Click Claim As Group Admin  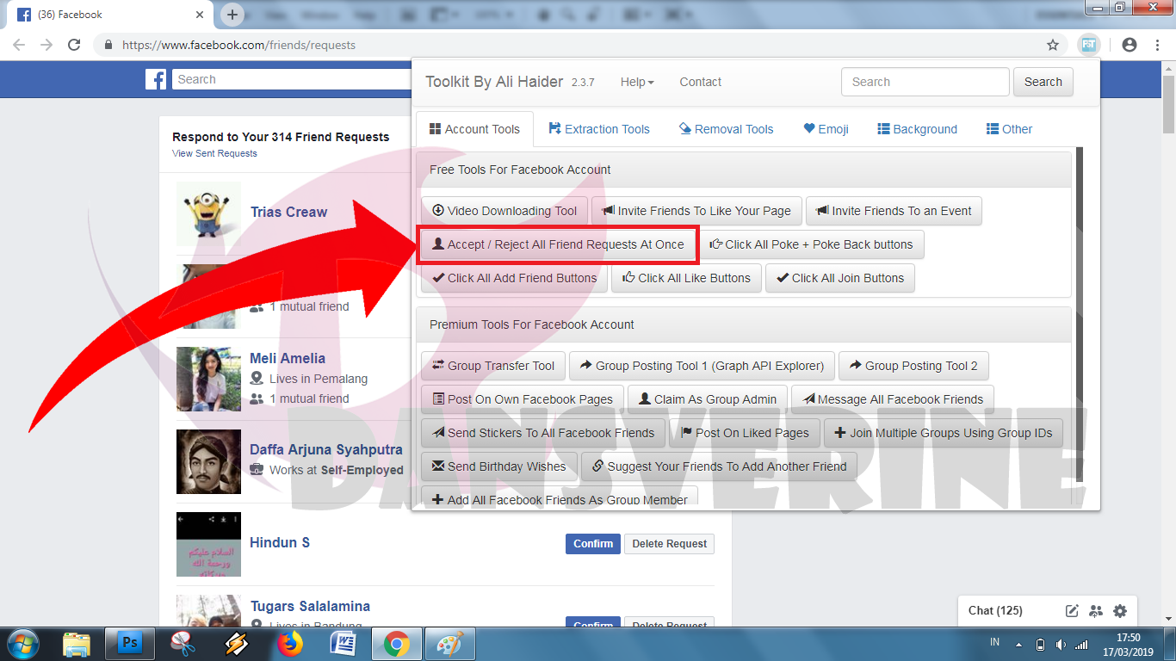pos(708,399)
